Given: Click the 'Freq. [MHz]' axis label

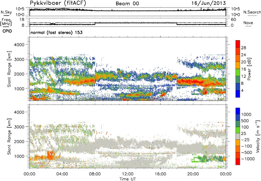Looking at the screenshot, I should [6, 22].
